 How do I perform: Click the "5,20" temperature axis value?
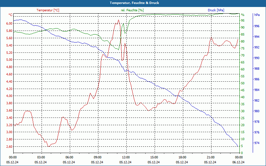pyautogui.click(x=9, y=52)
